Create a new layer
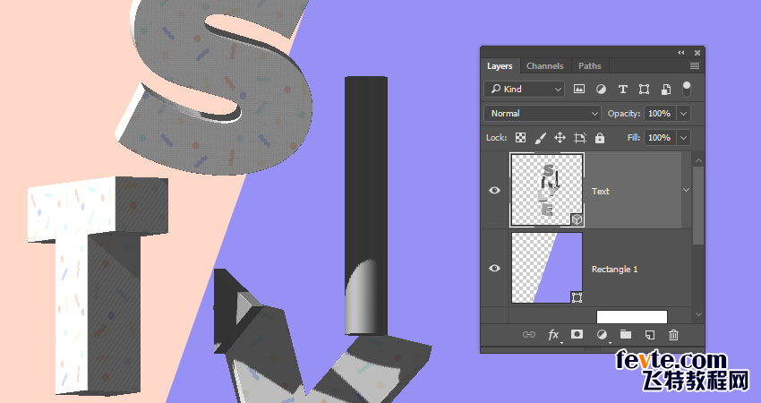The width and height of the screenshot is (761, 403). pyautogui.click(x=649, y=335)
